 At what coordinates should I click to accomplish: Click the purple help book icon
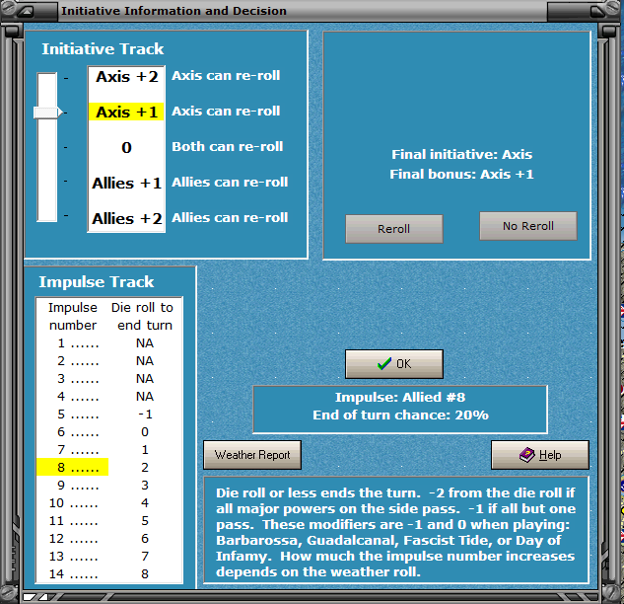pyautogui.click(x=526, y=455)
